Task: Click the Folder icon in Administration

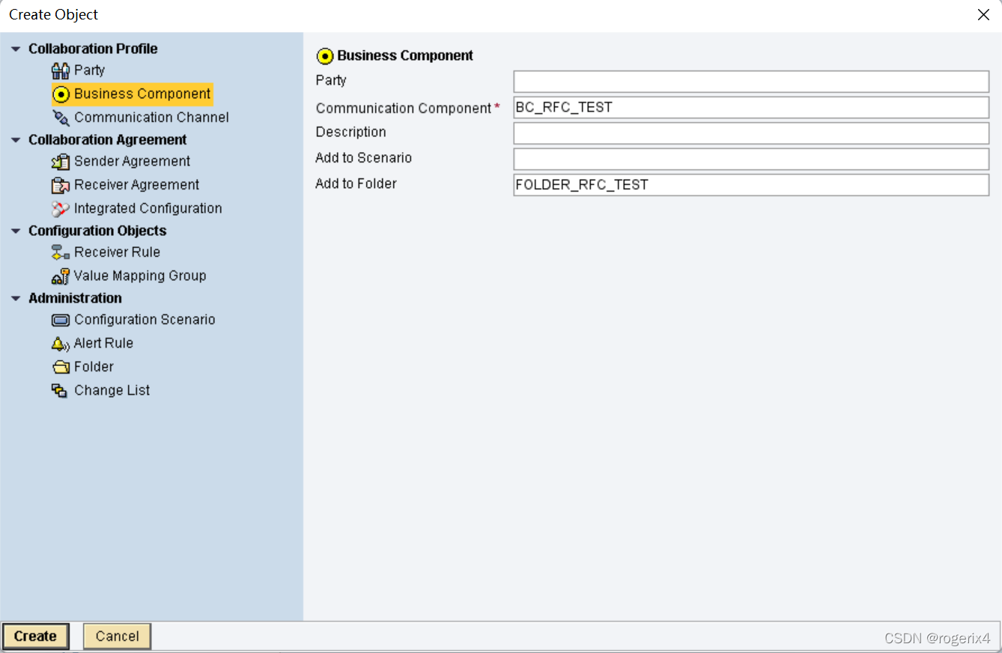Action: click(x=61, y=367)
